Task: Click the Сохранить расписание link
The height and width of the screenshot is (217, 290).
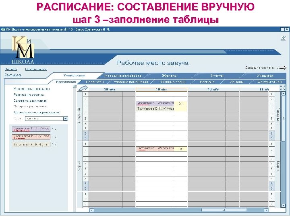Action: coord(30,100)
